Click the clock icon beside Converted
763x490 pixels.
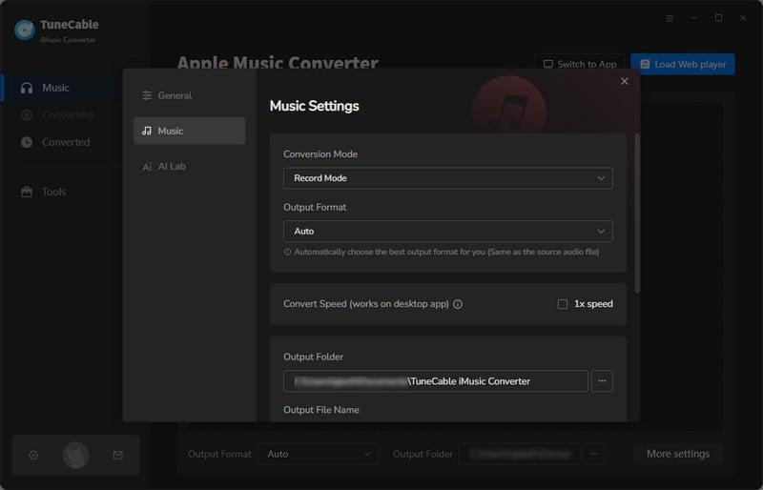pos(27,142)
